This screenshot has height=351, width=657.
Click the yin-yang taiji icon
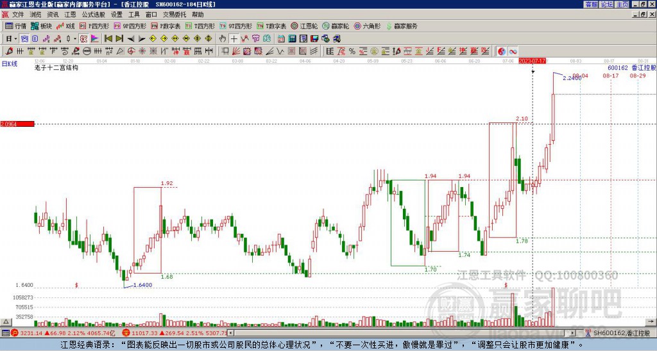502,51
